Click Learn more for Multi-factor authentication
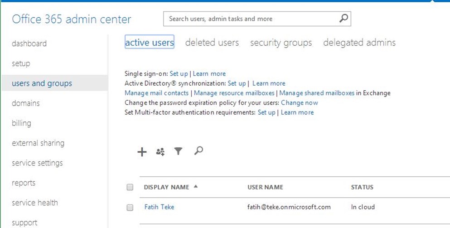This screenshot has width=450, height=228. point(297,112)
